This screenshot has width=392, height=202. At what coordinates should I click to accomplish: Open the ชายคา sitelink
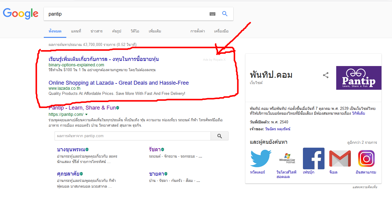(156, 174)
